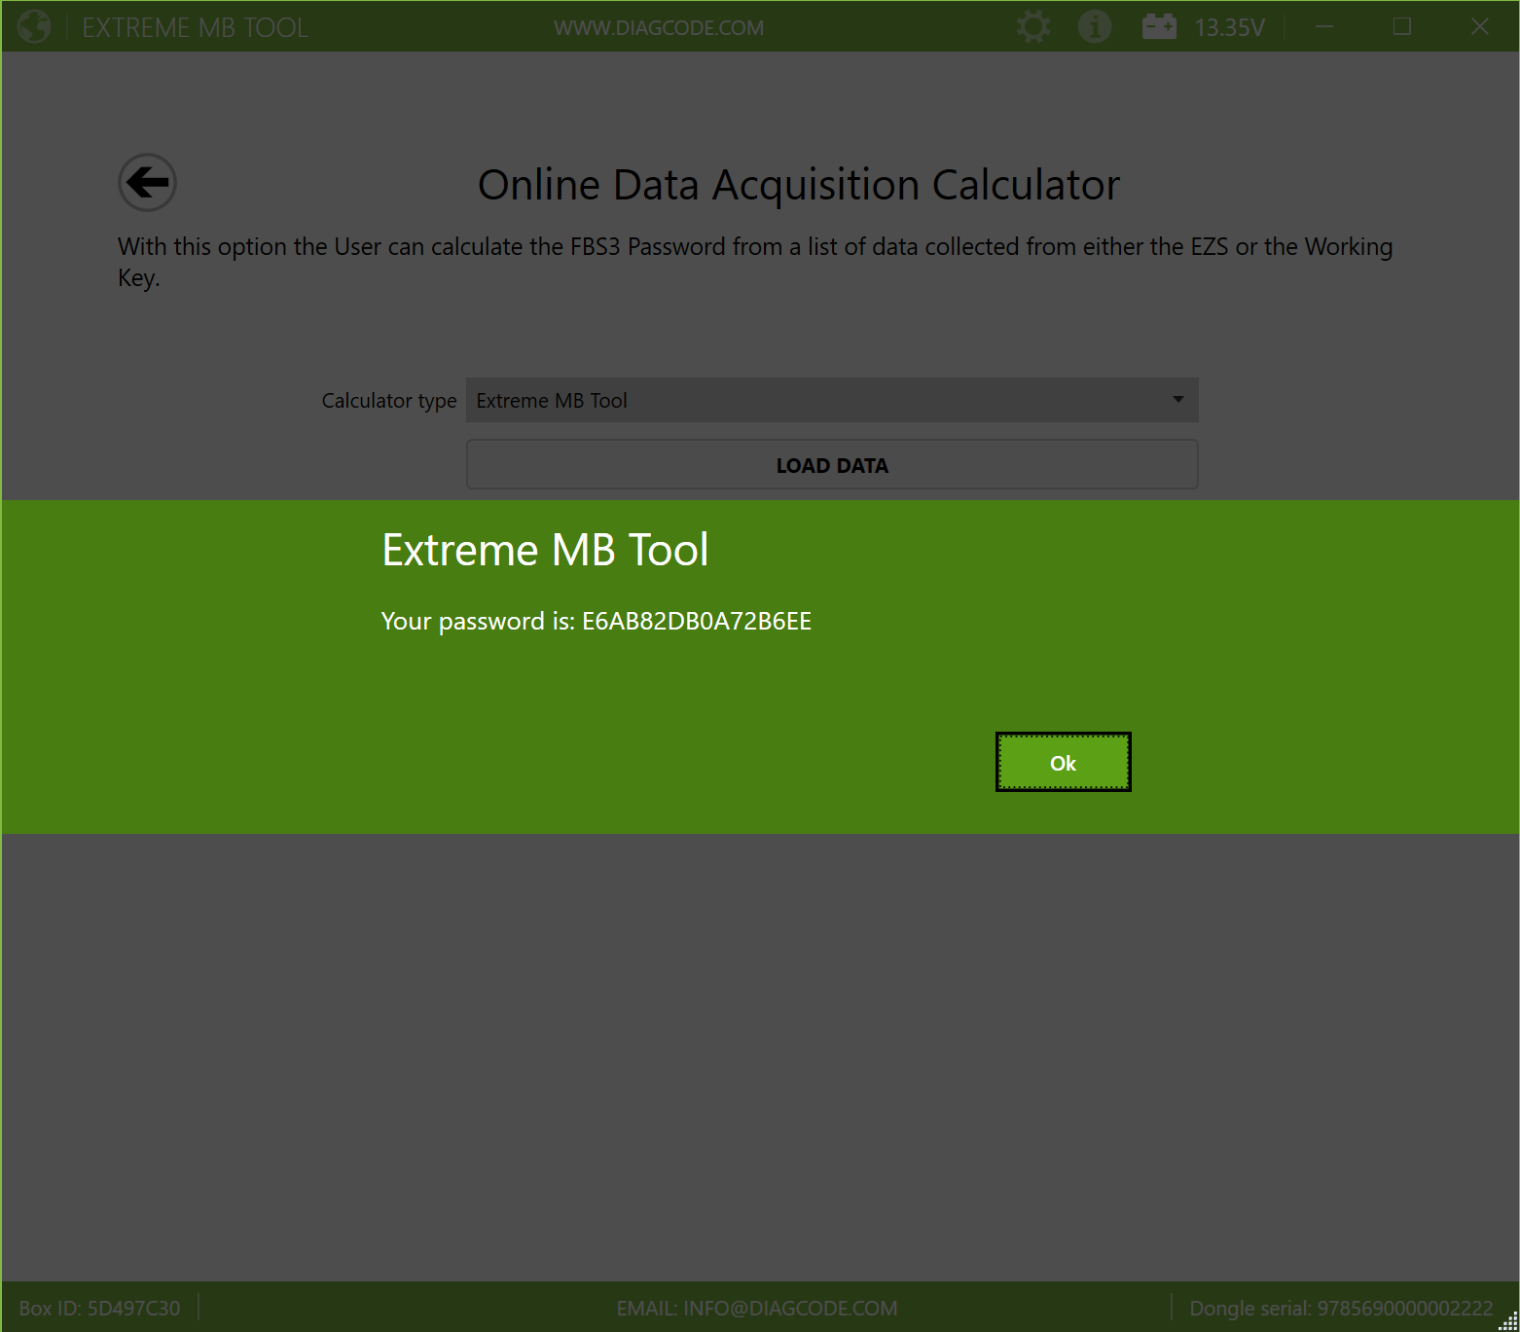The height and width of the screenshot is (1332, 1520).
Task: Click the 13.35V voltage reading
Action: coord(1230,27)
